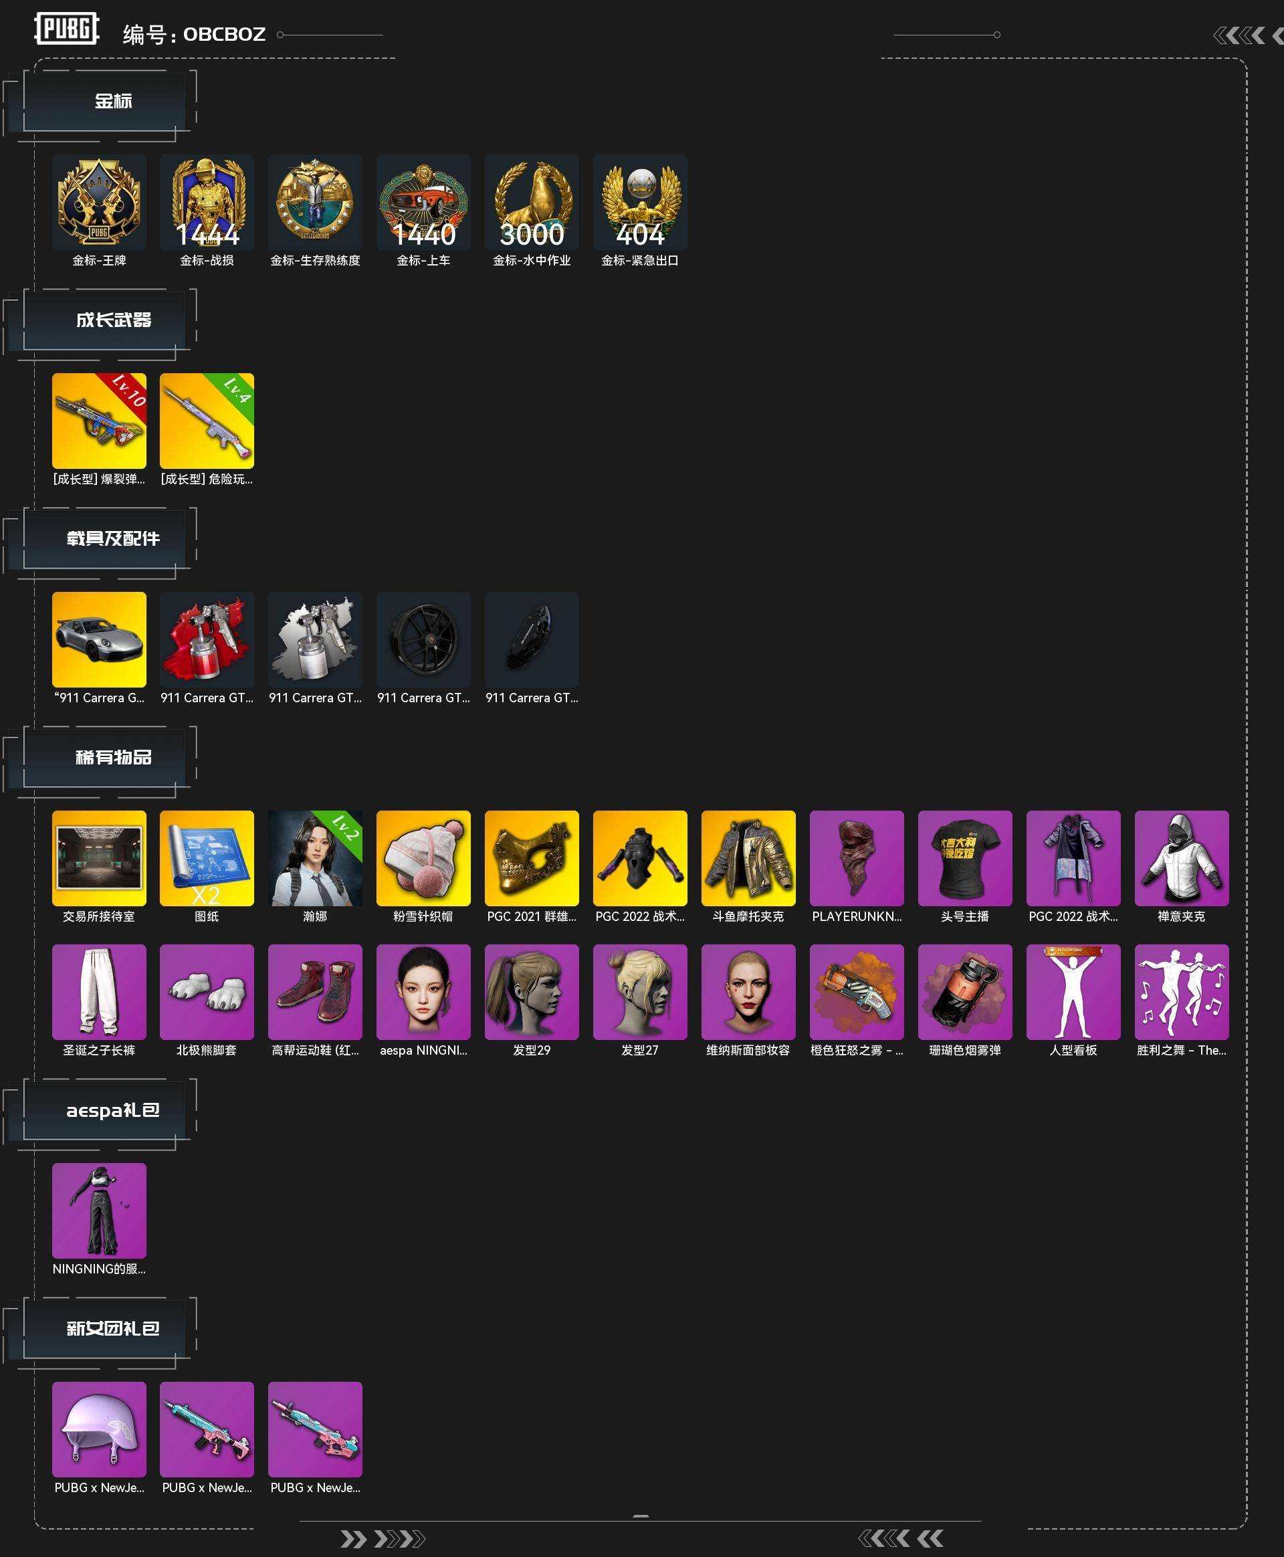Screen dimensions: 1284x1557
Task: Select the 瀚娜 character portrait
Action: (315, 858)
